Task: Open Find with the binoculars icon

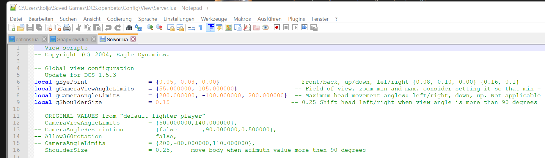Action: click(x=129, y=28)
